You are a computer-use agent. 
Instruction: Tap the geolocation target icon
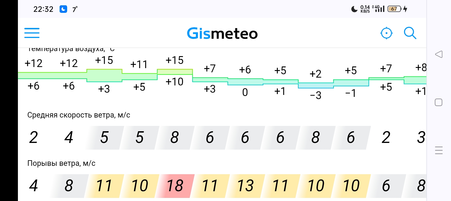coord(386,33)
